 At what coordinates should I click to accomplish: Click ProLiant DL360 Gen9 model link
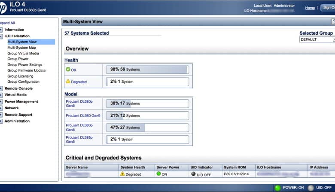pyautogui.click(x=83, y=115)
